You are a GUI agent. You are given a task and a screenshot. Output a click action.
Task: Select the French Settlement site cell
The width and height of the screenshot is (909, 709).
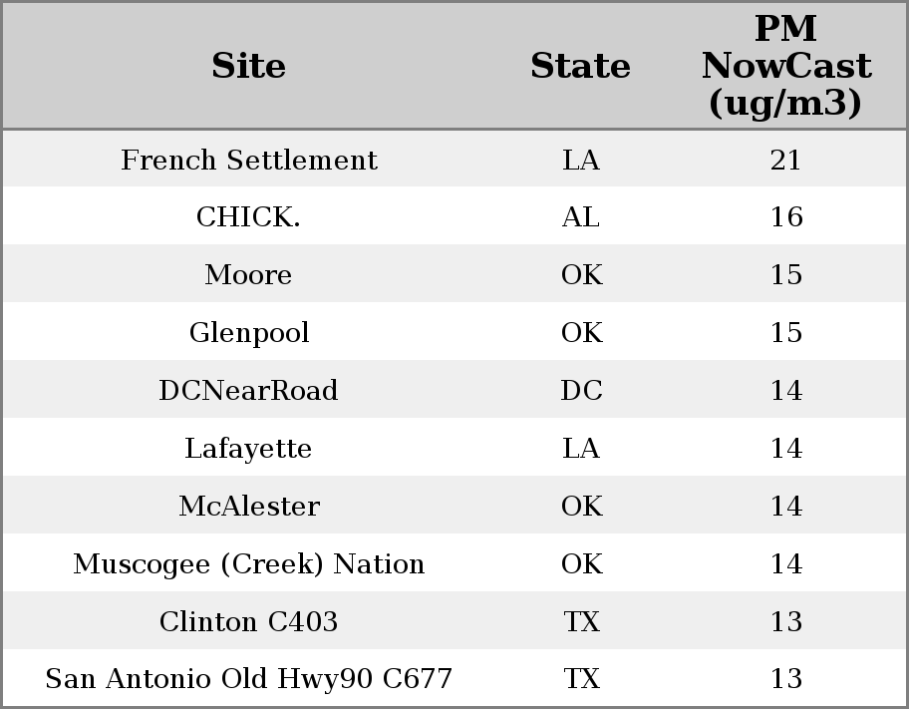pyautogui.click(x=248, y=160)
